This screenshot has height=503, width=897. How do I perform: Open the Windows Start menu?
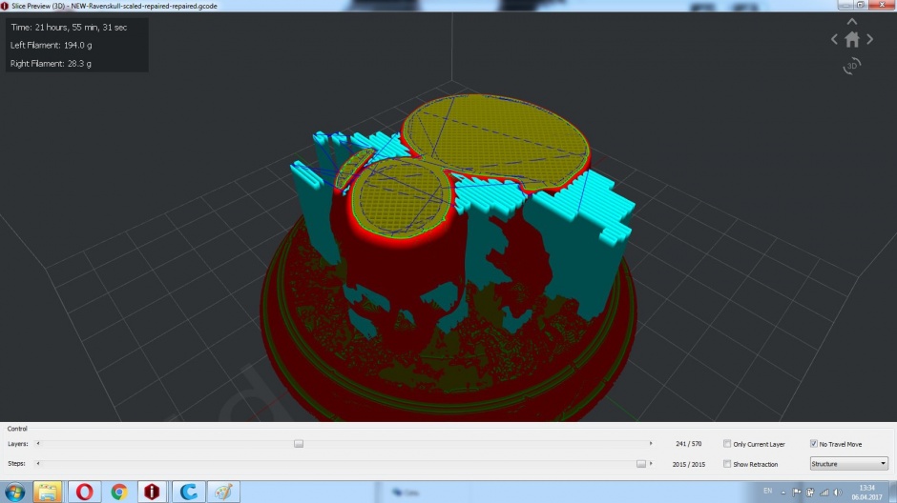(x=15, y=492)
